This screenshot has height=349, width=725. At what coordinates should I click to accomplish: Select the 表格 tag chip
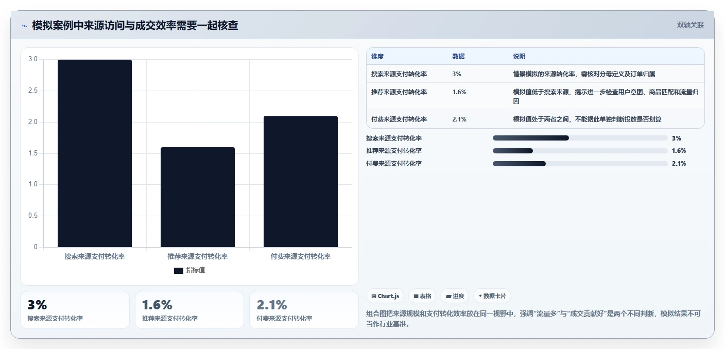(x=422, y=296)
